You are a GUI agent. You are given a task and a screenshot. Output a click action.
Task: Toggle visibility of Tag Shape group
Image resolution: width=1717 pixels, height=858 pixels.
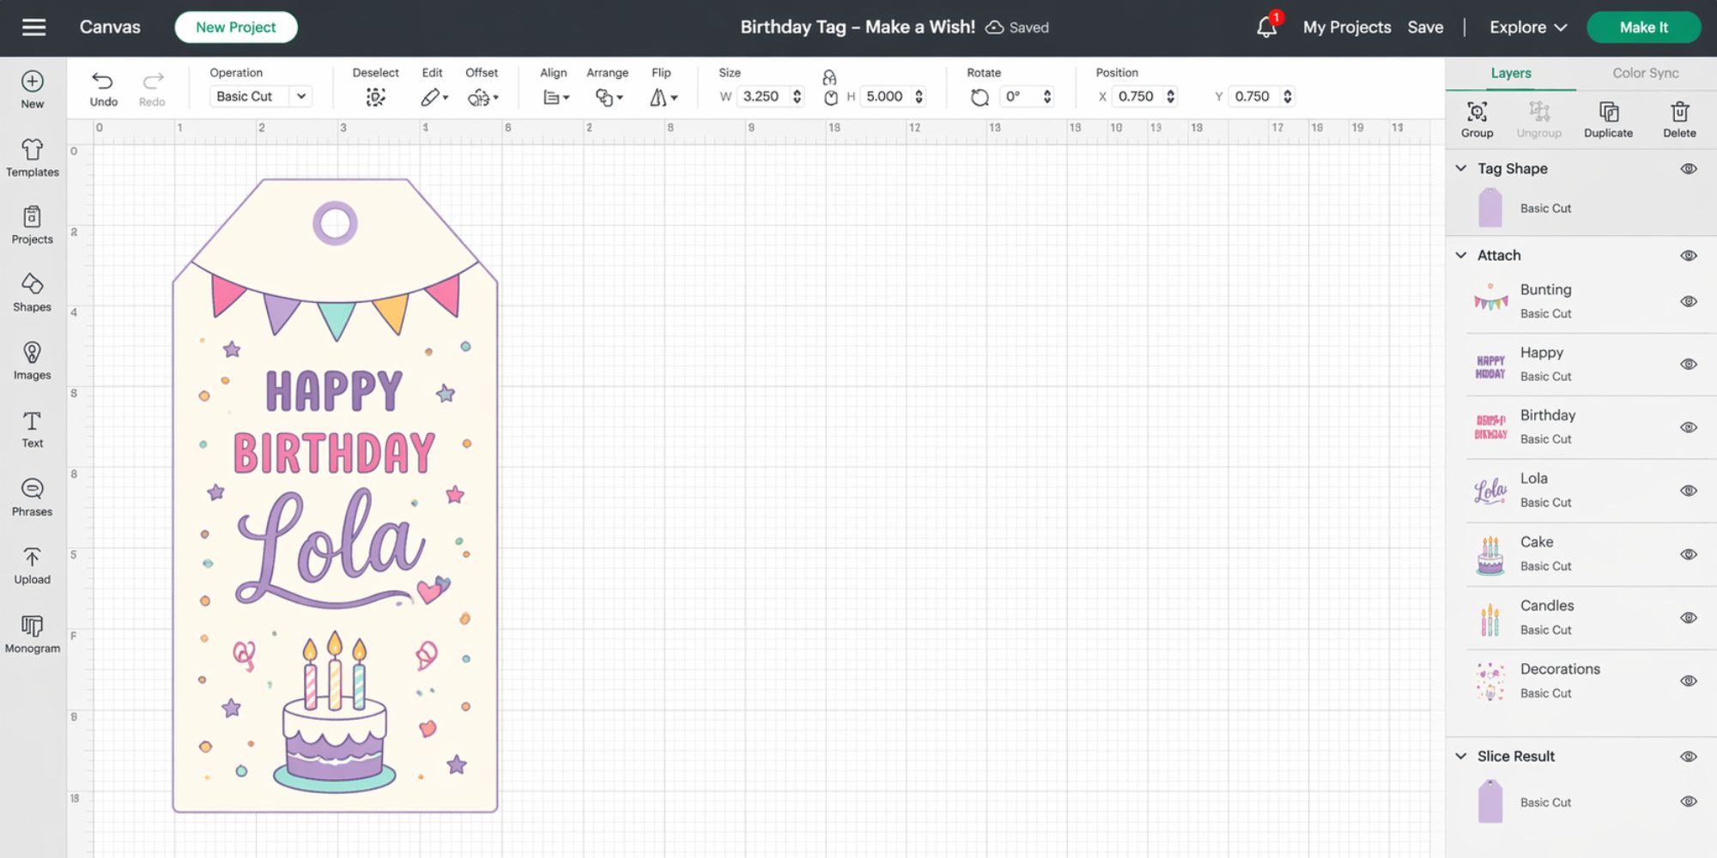tap(1689, 169)
